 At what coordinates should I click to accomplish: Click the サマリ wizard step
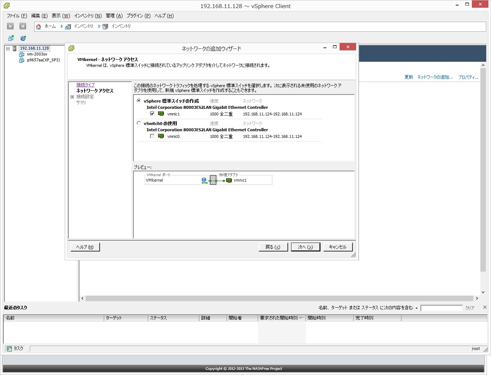click(81, 103)
